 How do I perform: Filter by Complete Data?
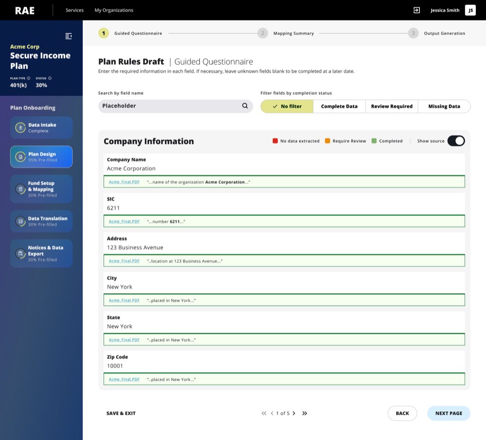[x=339, y=106]
